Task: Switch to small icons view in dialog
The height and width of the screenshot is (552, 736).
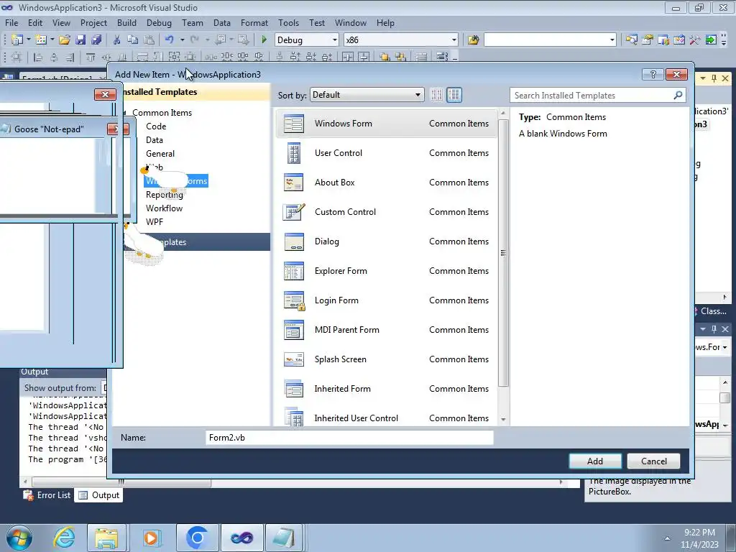Action: click(x=436, y=95)
